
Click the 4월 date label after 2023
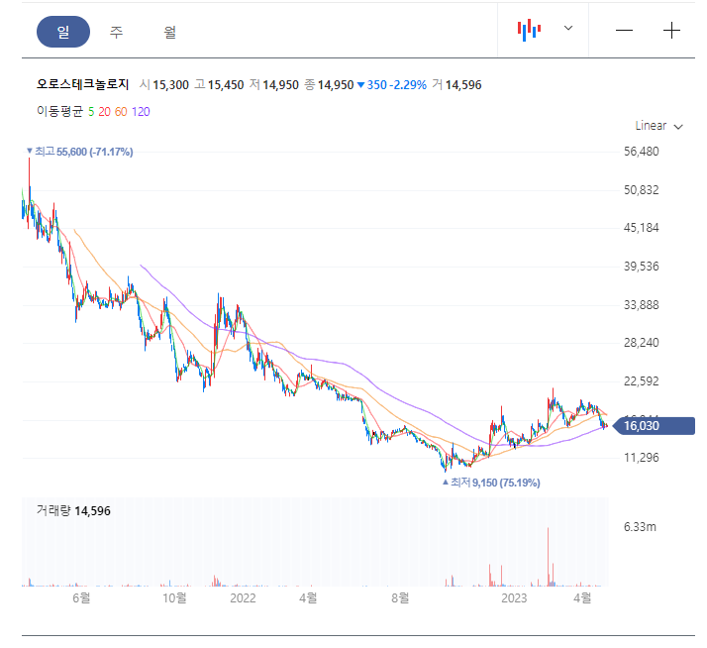click(x=582, y=597)
